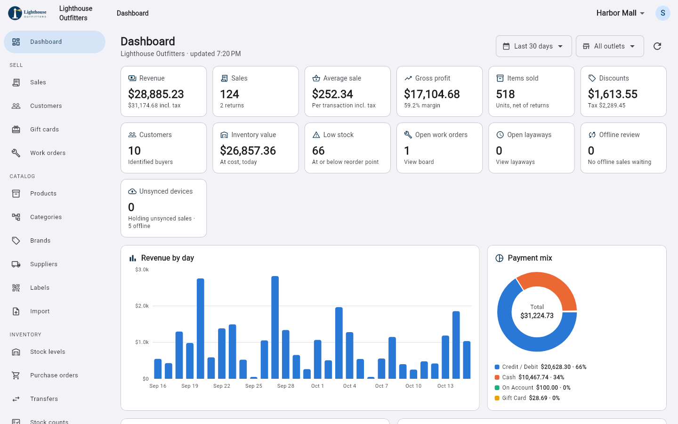Open the Last 30 days date range dropdown

533,46
